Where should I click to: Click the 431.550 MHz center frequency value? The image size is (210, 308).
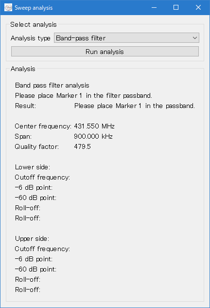(94, 126)
